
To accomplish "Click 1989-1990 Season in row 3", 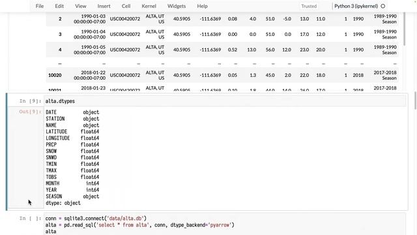I will coord(385,35).
